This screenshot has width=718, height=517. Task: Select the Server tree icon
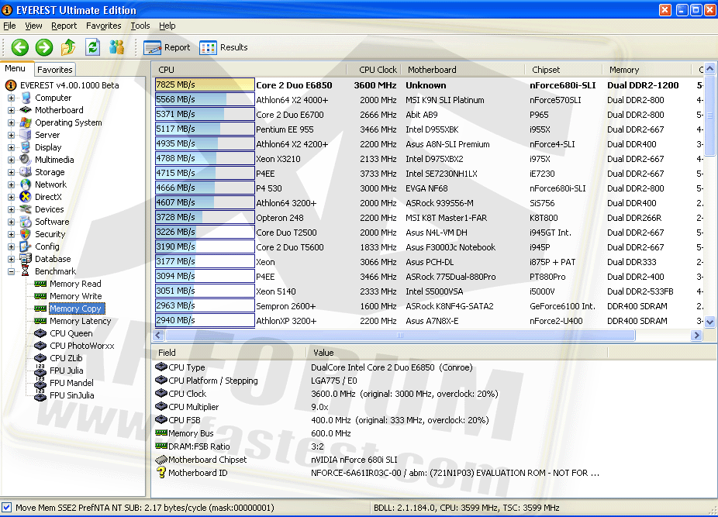[x=26, y=135]
